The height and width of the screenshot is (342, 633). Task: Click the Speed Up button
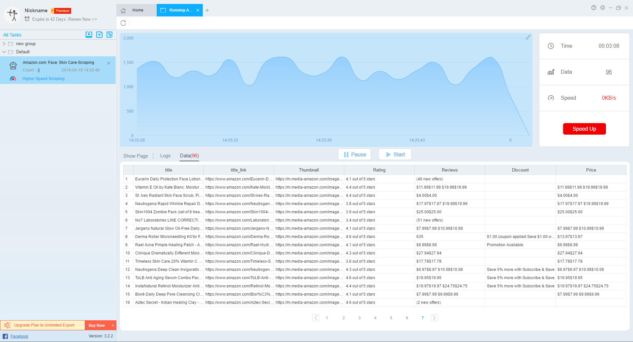click(x=584, y=129)
